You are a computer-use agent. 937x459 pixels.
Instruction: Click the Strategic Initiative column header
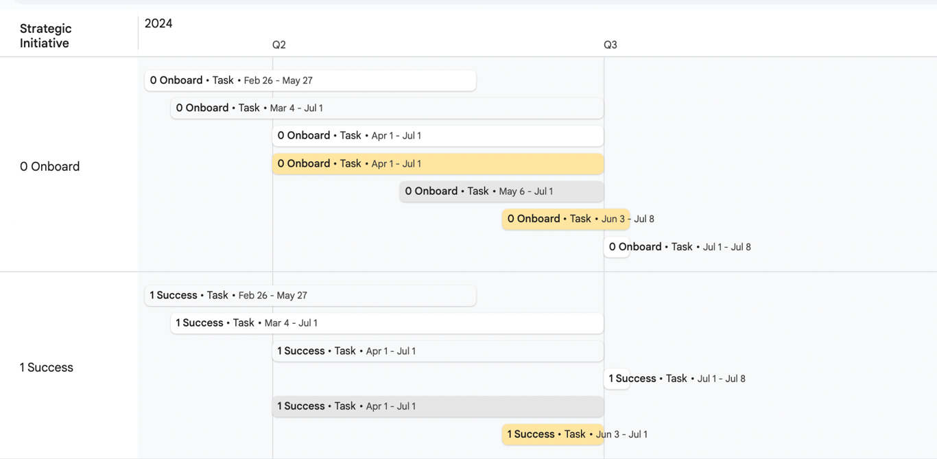tap(45, 36)
